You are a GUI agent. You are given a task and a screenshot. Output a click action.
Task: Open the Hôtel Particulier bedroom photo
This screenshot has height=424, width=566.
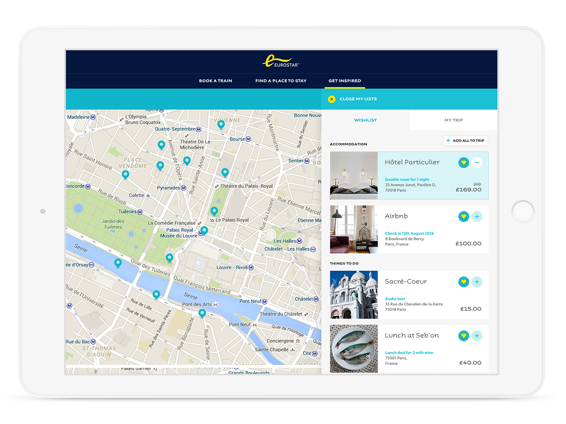pos(354,176)
